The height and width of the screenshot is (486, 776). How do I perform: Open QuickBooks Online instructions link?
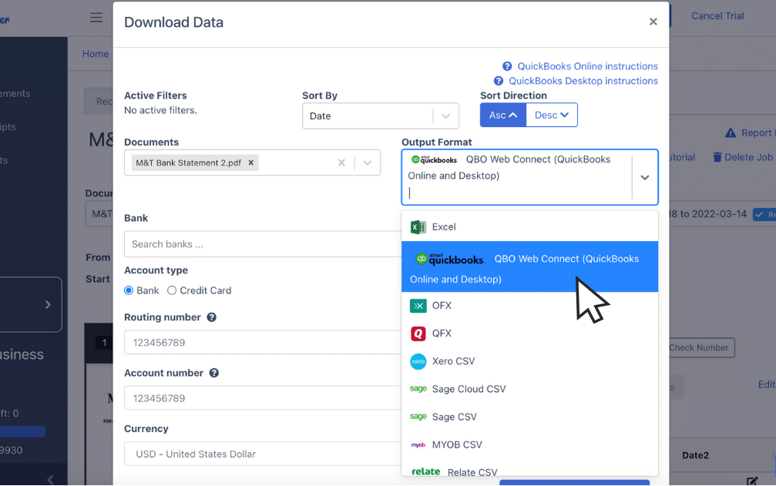587,66
